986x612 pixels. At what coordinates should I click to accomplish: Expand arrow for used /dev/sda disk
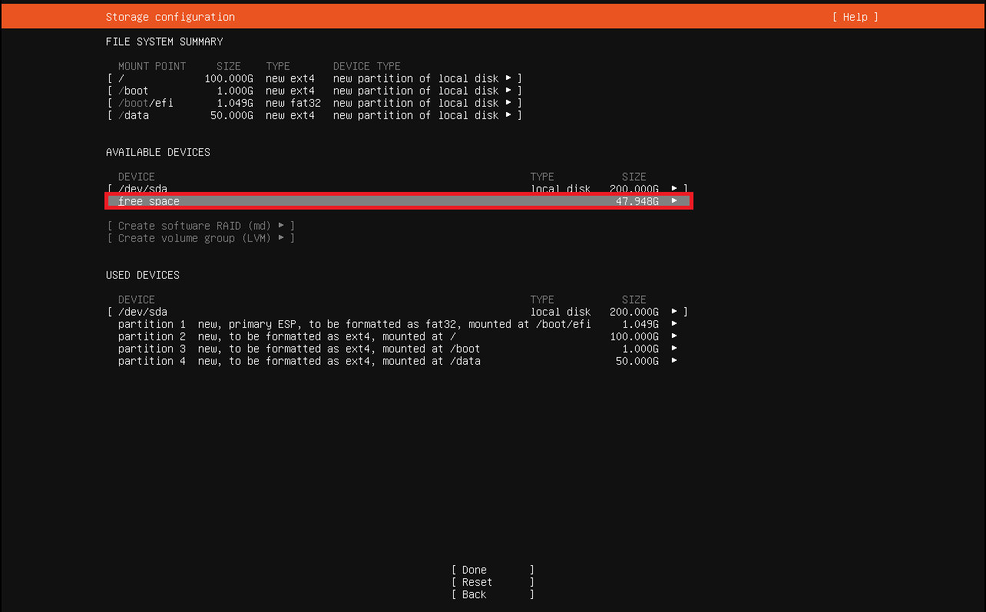click(674, 312)
